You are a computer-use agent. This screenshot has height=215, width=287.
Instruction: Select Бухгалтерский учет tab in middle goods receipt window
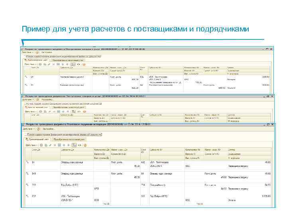(36, 107)
